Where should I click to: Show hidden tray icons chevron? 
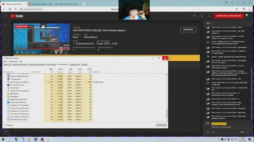click(x=219, y=139)
